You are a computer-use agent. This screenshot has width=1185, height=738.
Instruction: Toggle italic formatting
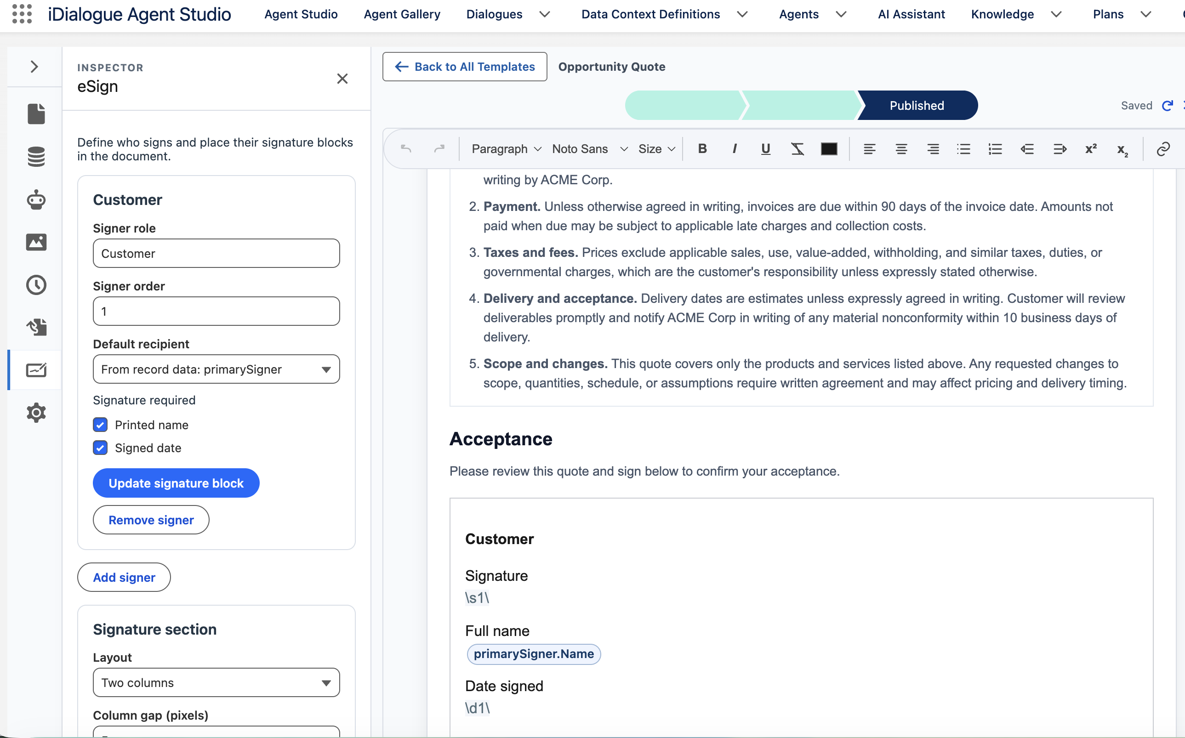(735, 149)
